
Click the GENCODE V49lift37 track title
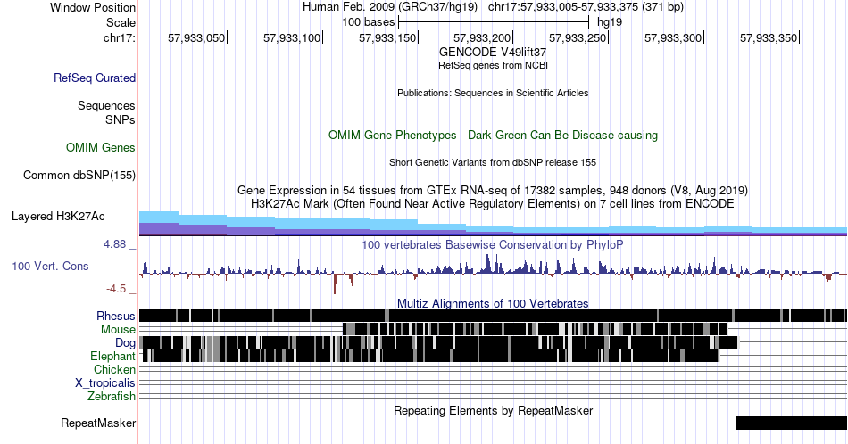click(493, 53)
